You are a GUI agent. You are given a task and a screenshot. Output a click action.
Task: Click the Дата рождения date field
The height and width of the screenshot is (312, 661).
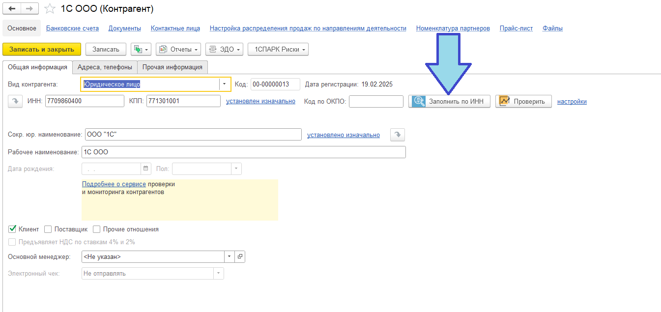(x=111, y=169)
